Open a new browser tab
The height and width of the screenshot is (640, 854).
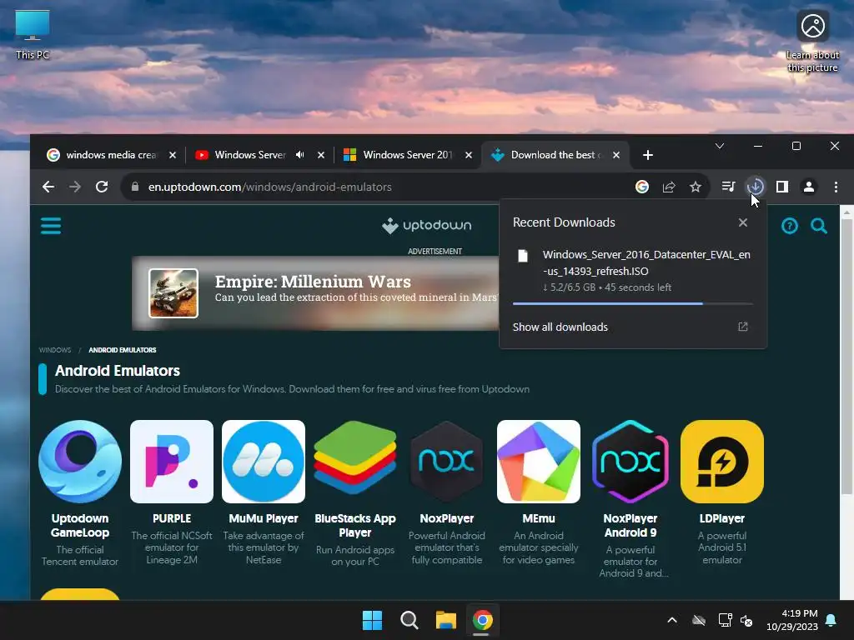tap(647, 155)
